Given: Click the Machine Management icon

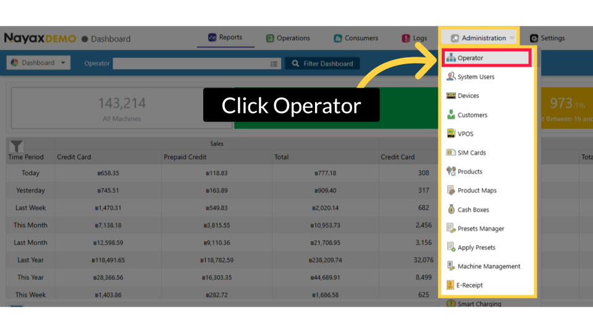Looking at the screenshot, I should click(x=451, y=266).
